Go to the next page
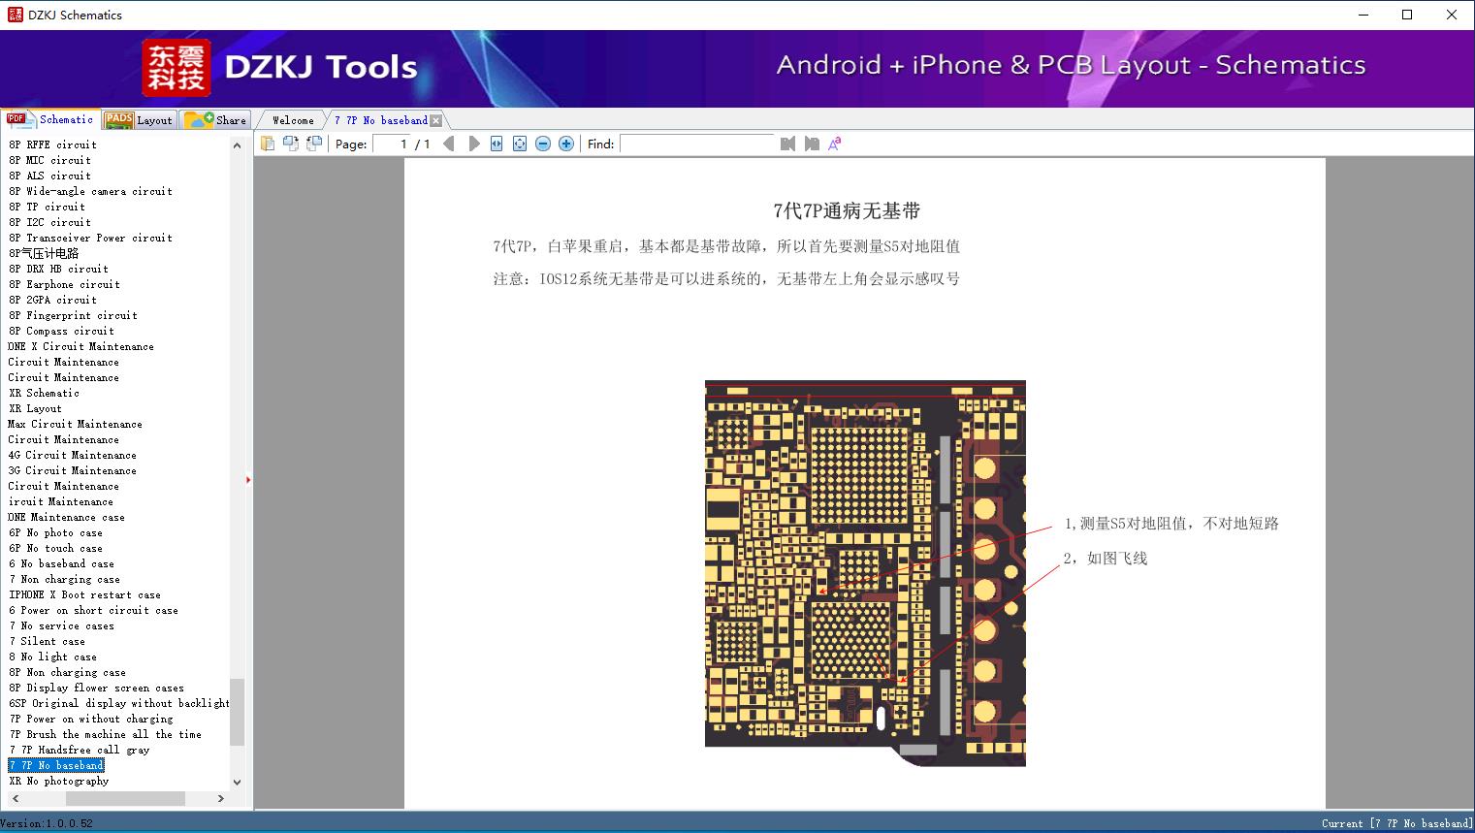 coord(473,144)
